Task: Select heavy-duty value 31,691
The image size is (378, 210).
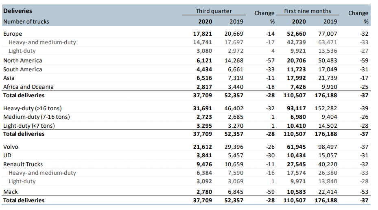Action: tap(203, 108)
